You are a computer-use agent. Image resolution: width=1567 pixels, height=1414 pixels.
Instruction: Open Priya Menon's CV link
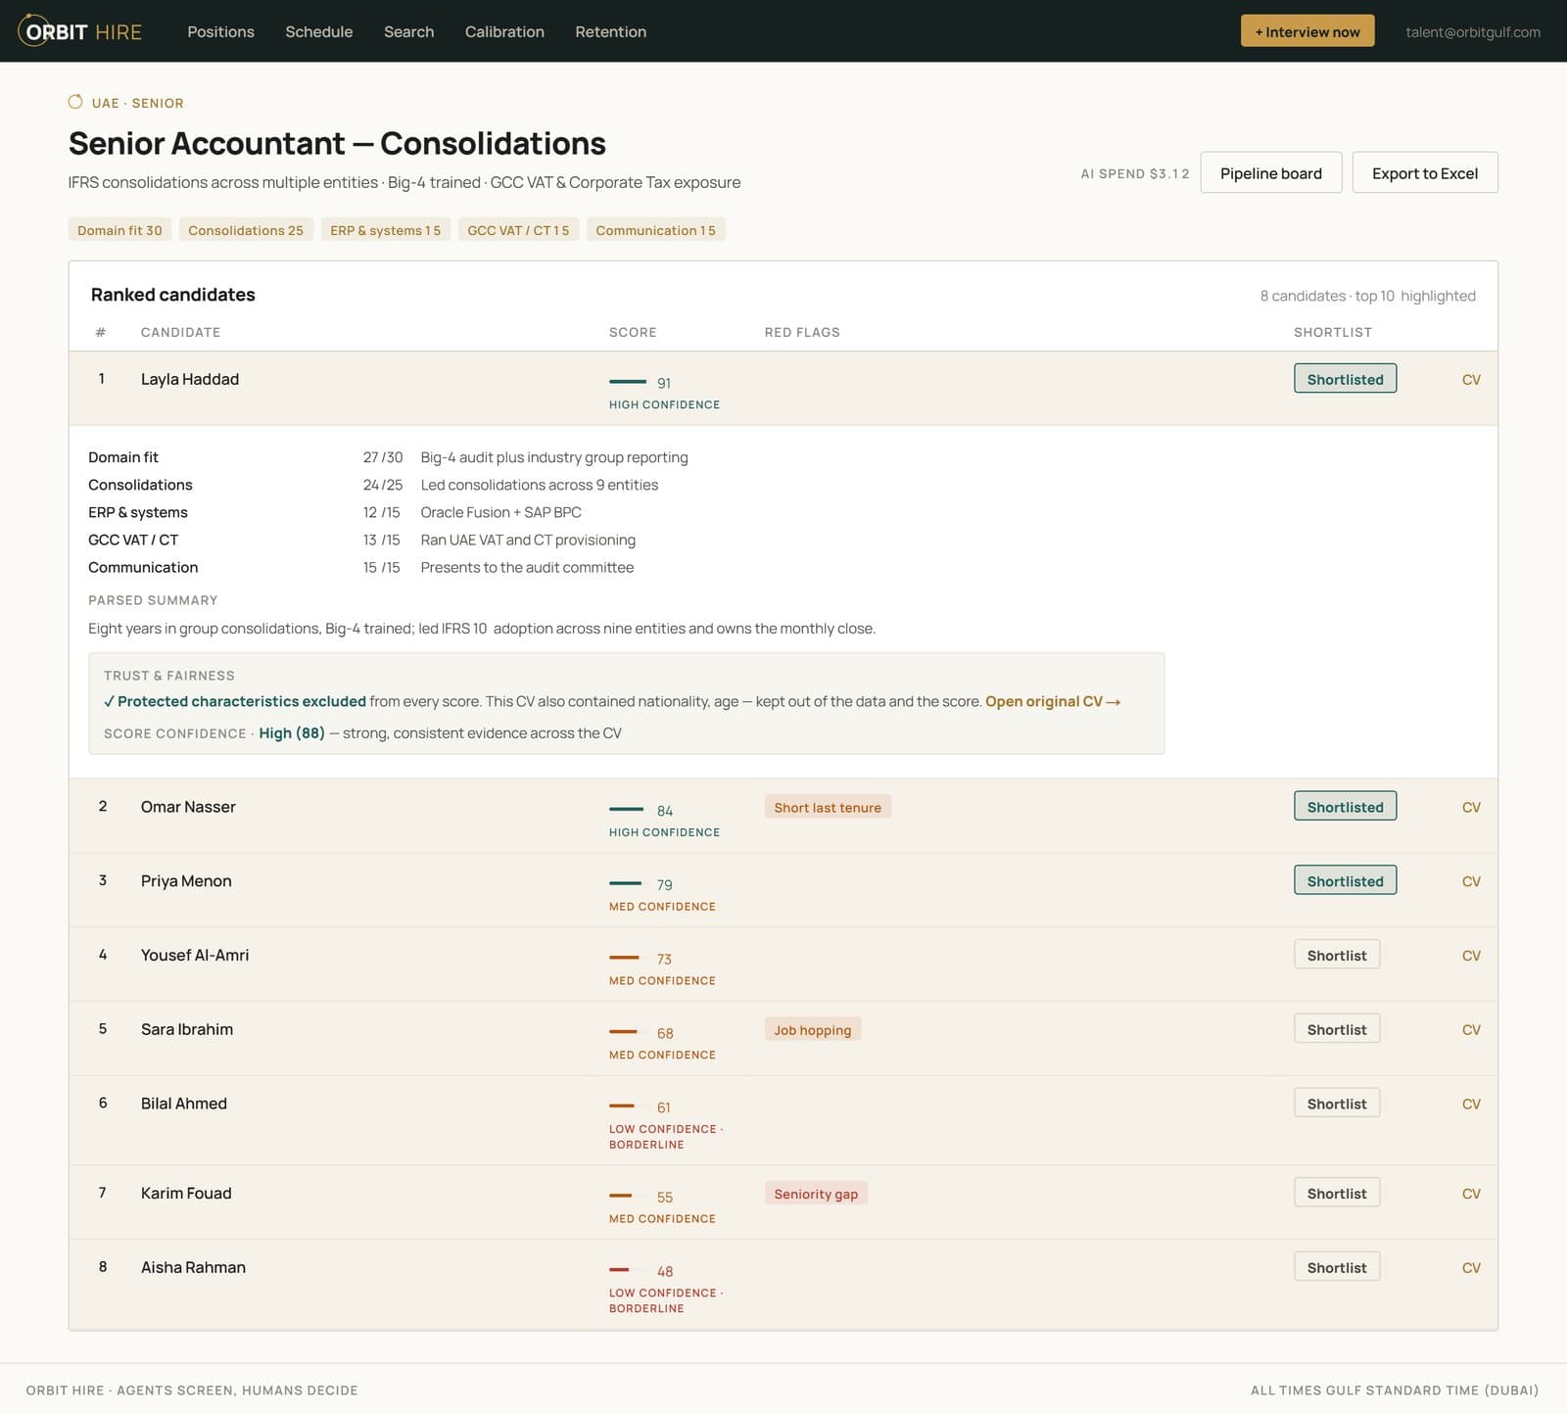point(1471,882)
